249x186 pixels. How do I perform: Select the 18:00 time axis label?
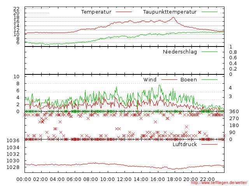click(x=174, y=179)
